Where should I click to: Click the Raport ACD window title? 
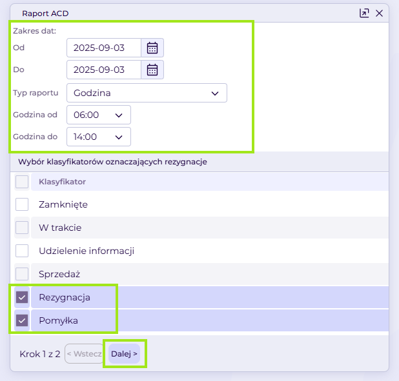pyautogui.click(x=45, y=14)
